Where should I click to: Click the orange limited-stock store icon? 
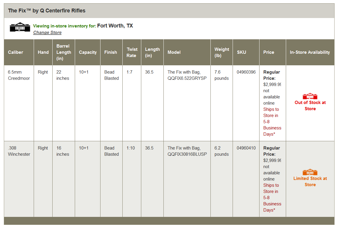310,172
